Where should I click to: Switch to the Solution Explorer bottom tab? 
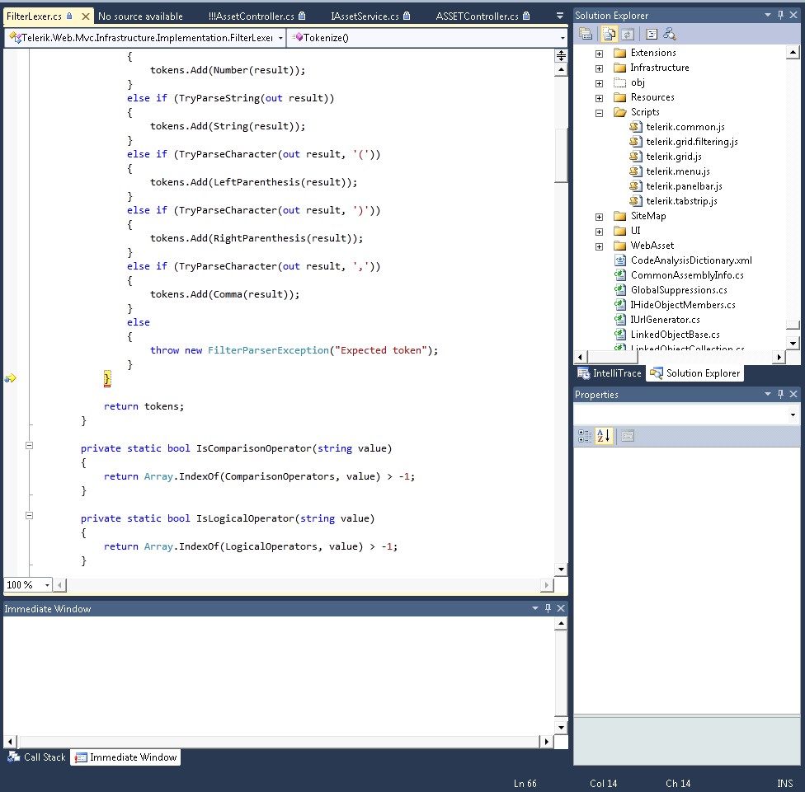click(x=695, y=373)
